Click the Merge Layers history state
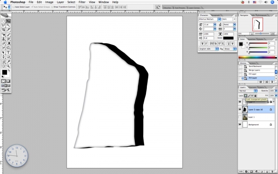Viewport: 278px width, 174px height. pyautogui.click(x=254, y=70)
